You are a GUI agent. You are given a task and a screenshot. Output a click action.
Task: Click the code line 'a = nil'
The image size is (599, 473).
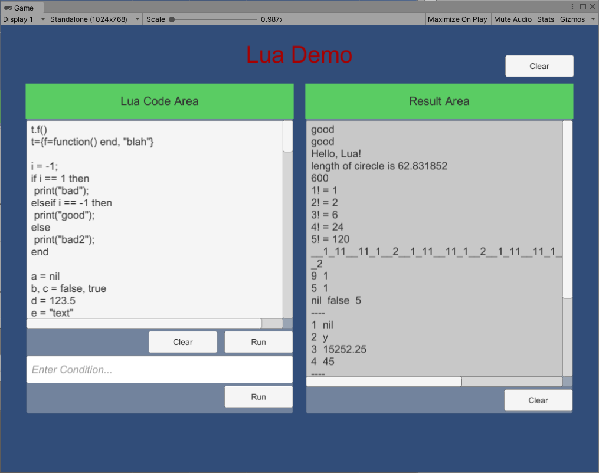point(45,277)
